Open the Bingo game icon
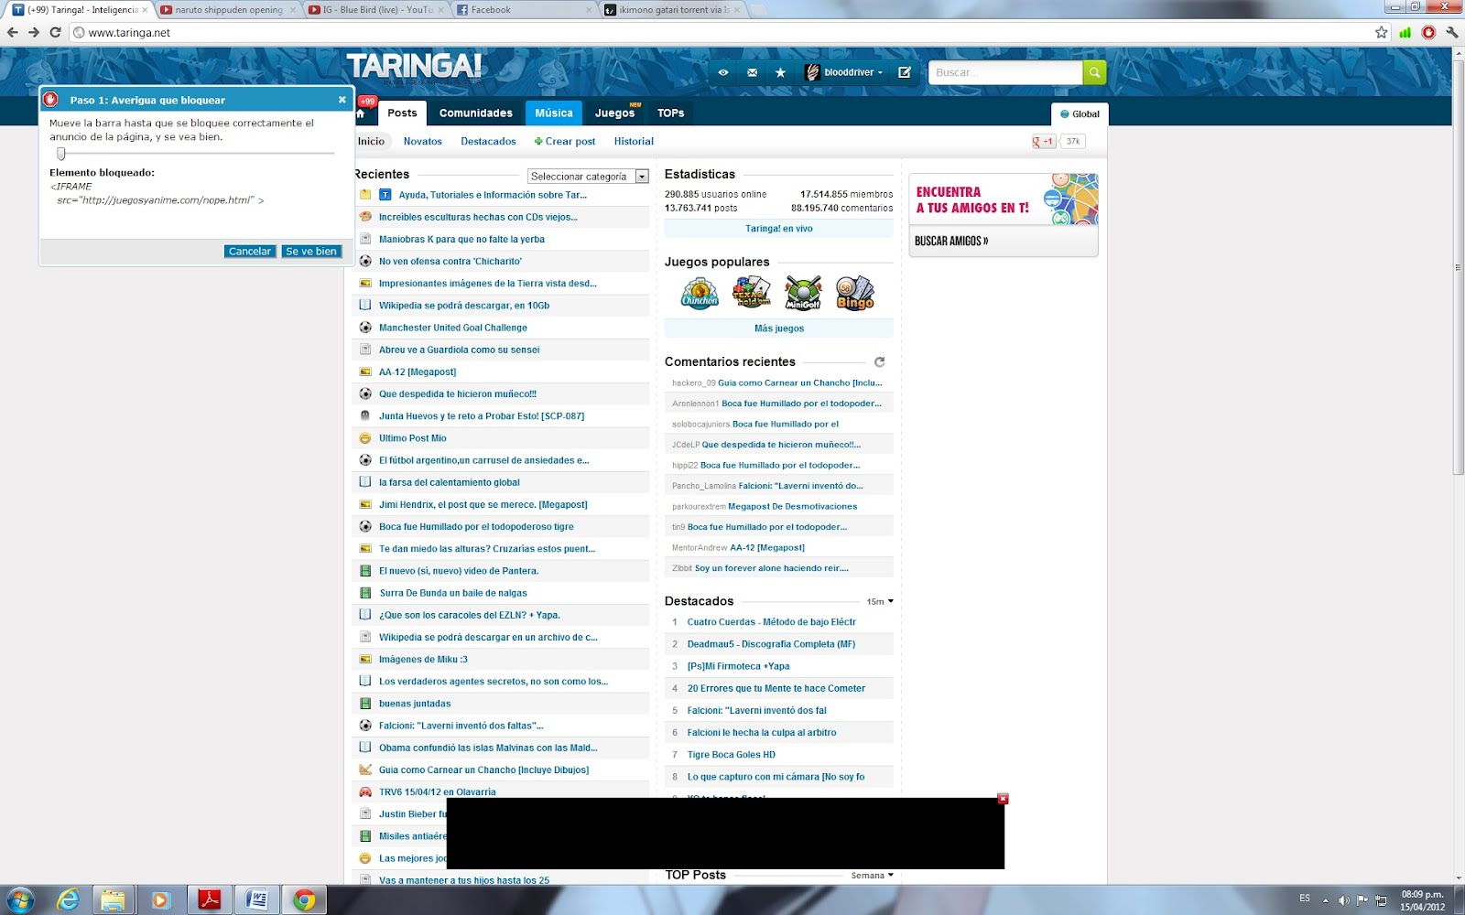This screenshot has height=915, width=1465. [854, 294]
